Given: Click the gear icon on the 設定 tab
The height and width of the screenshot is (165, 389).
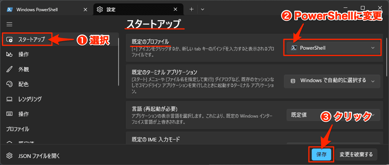Looking at the screenshot, I should pos(100,9).
